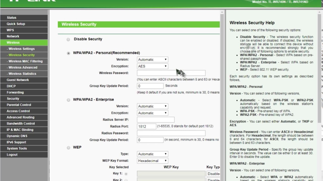
Task: View Wireless Statistics submenu item
Action: (x=24, y=74)
